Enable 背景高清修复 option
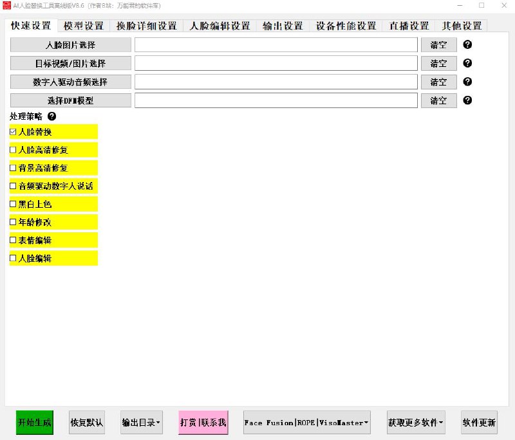 tap(13, 168)
